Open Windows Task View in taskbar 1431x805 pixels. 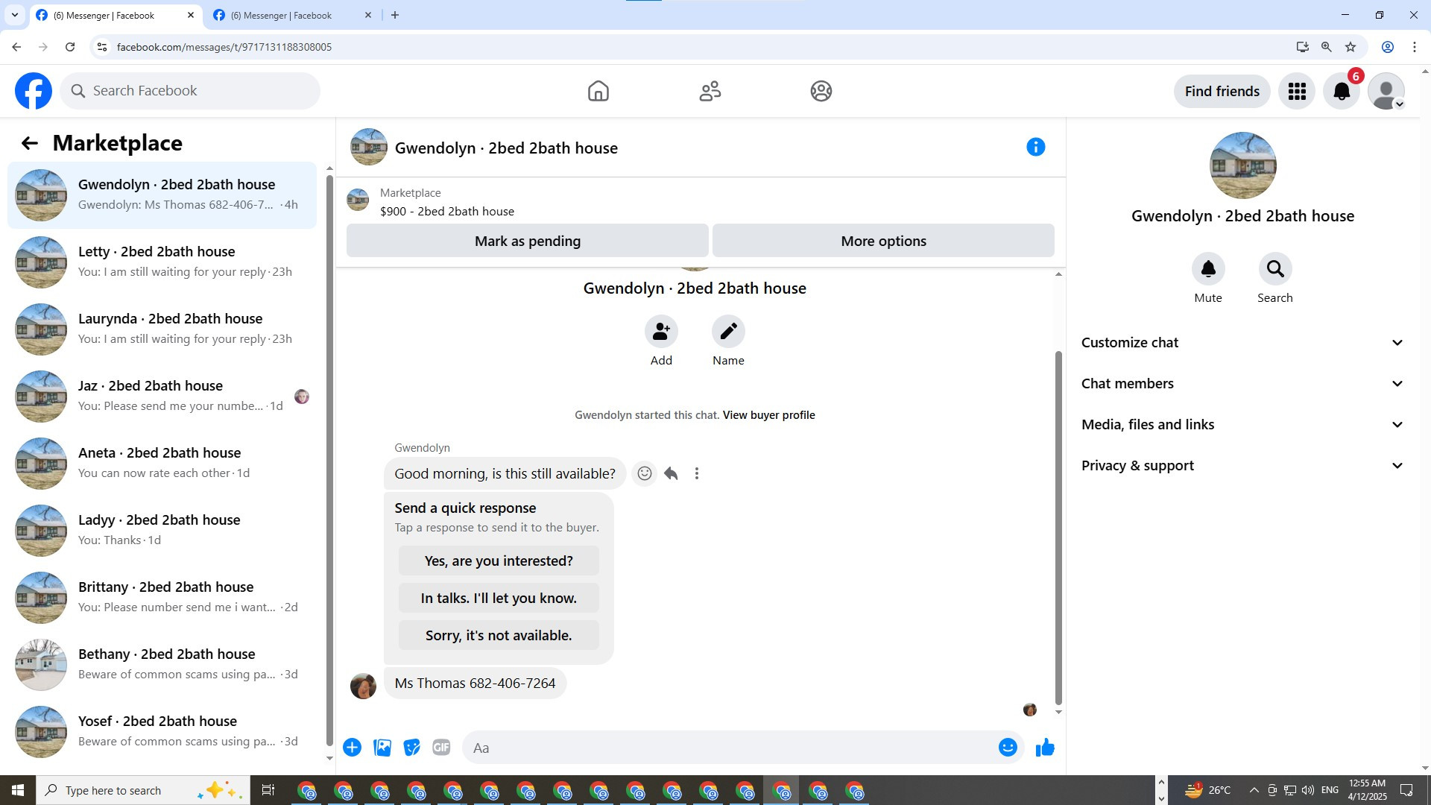click(x=268, y=790)
